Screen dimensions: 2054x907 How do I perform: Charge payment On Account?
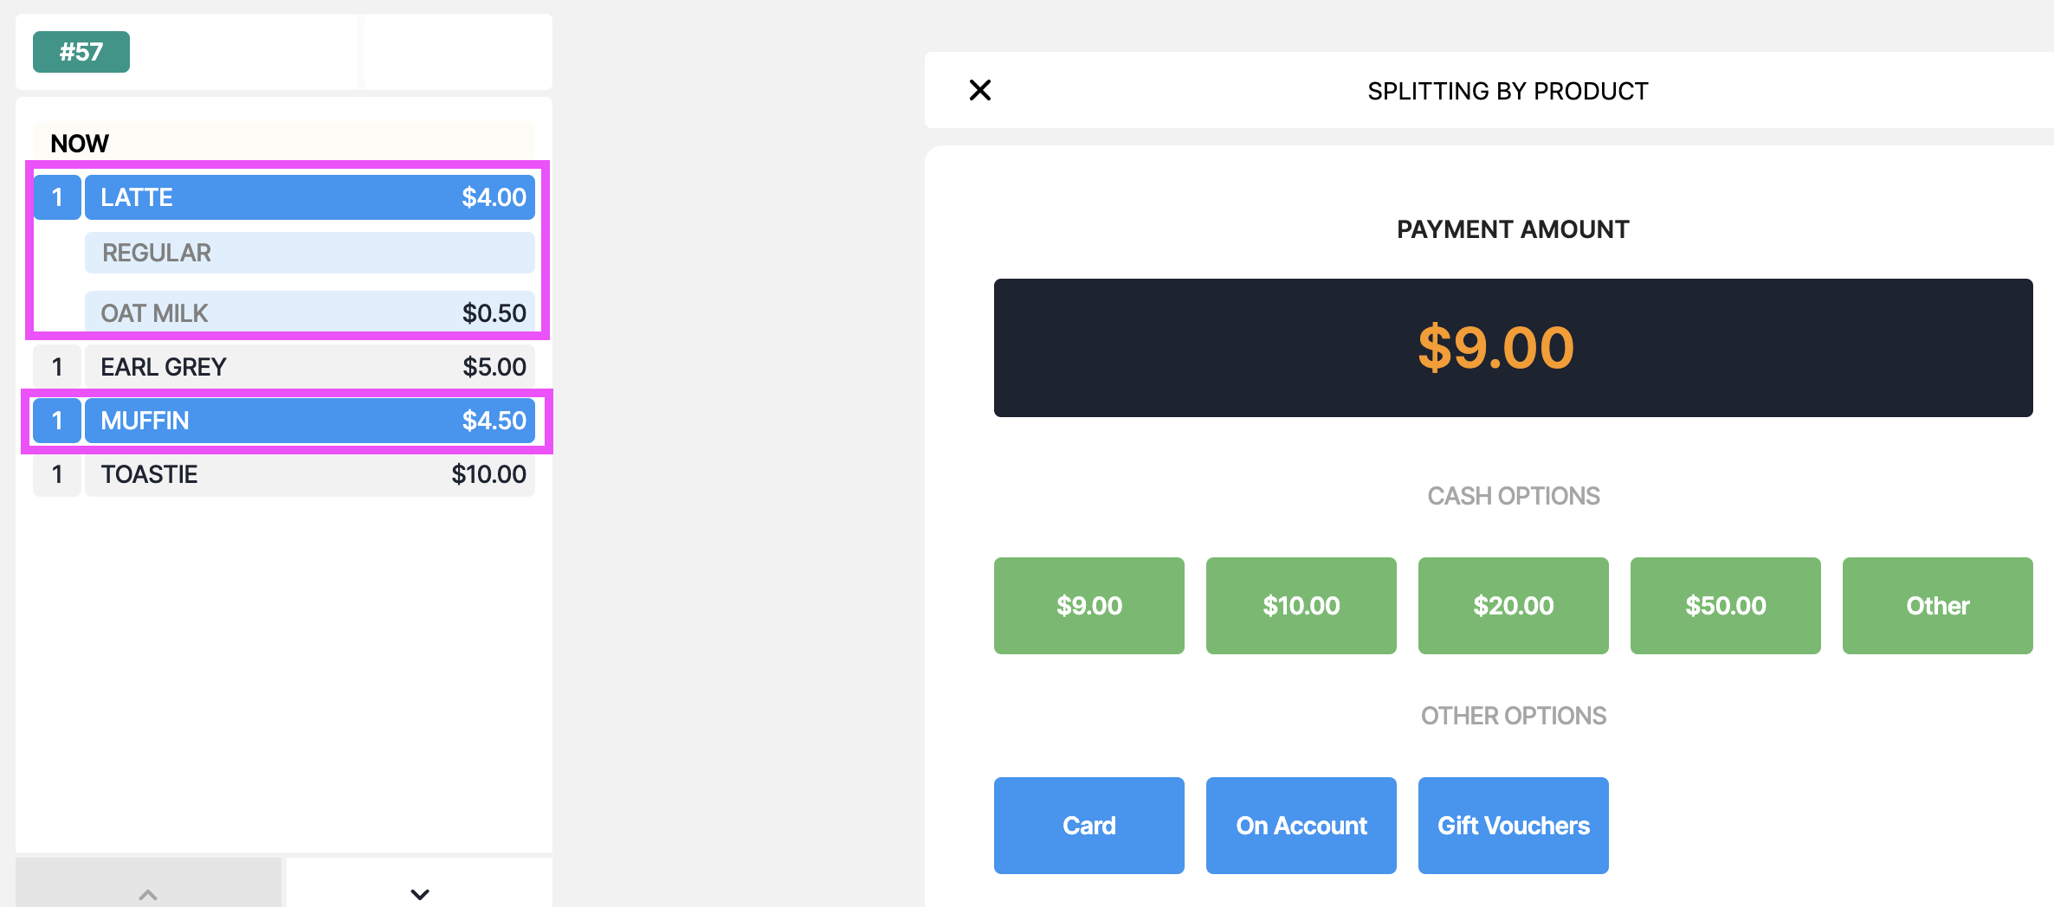pyautogui.click(x=1302, y=826)
